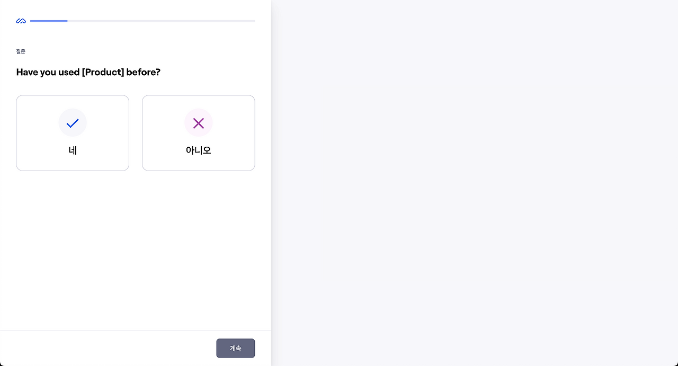Viewport: 678px width, 366px height.
Task: Click the blank area below the answer cards
Action: click(x=135, y=249)
